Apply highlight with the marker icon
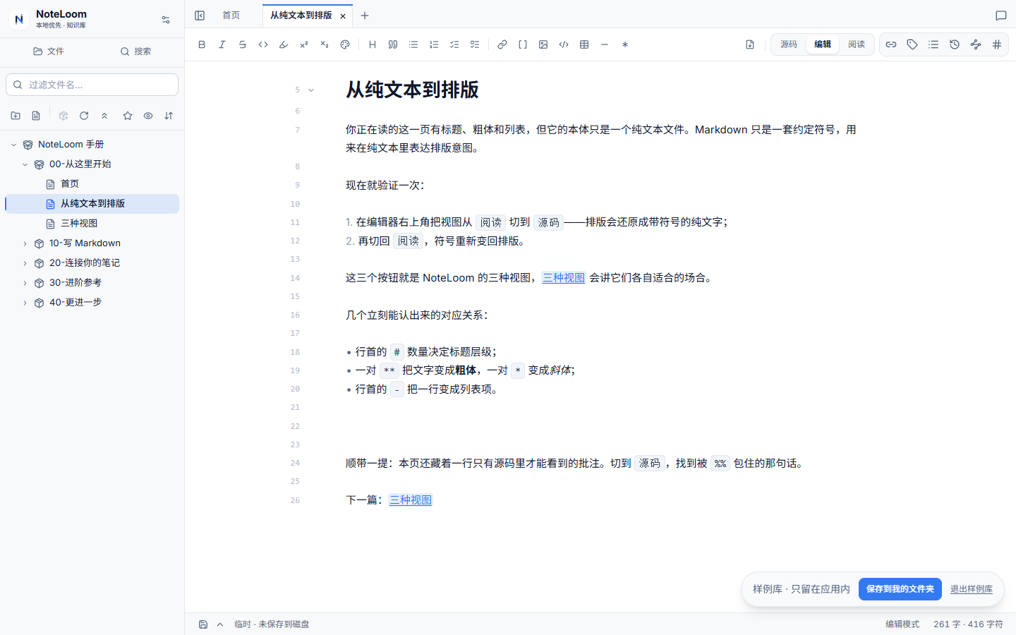The image size is (1016, 635). [284, 44]
